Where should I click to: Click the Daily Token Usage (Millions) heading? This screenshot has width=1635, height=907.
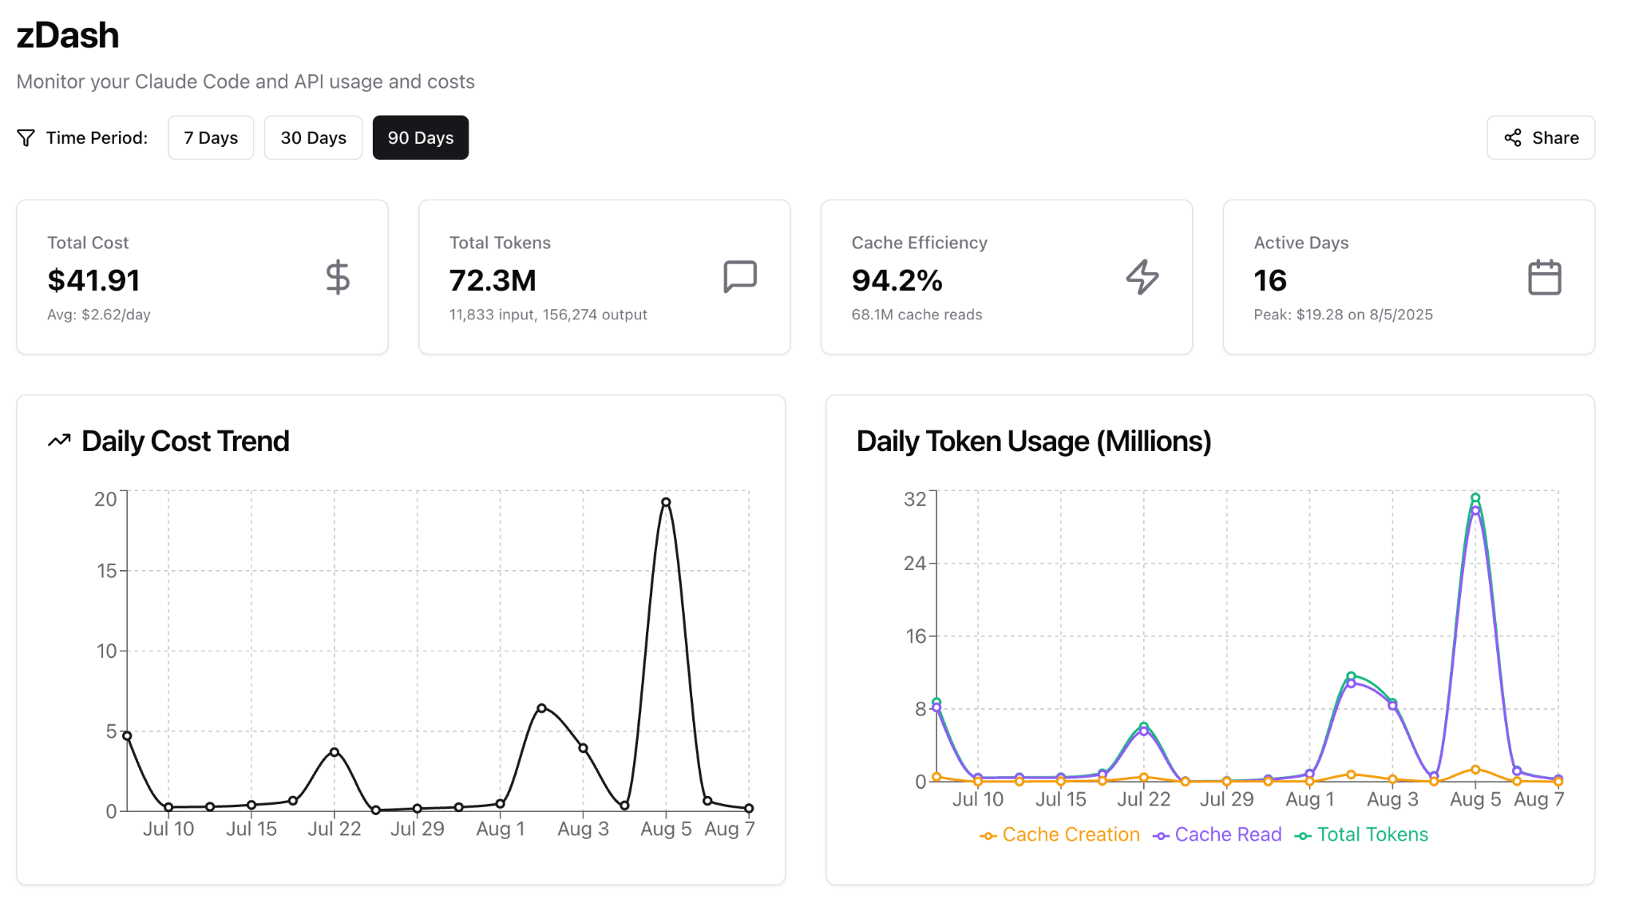[1034, 441]
